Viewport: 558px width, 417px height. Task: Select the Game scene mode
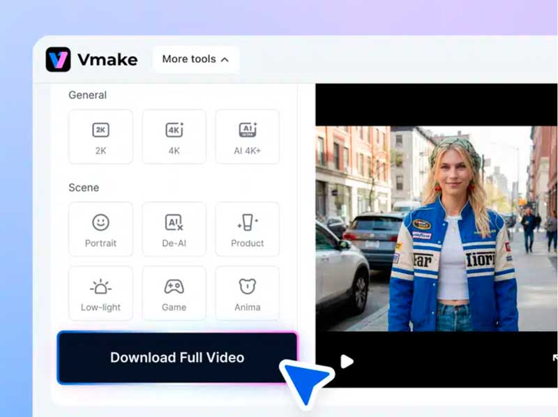(174, 293)
